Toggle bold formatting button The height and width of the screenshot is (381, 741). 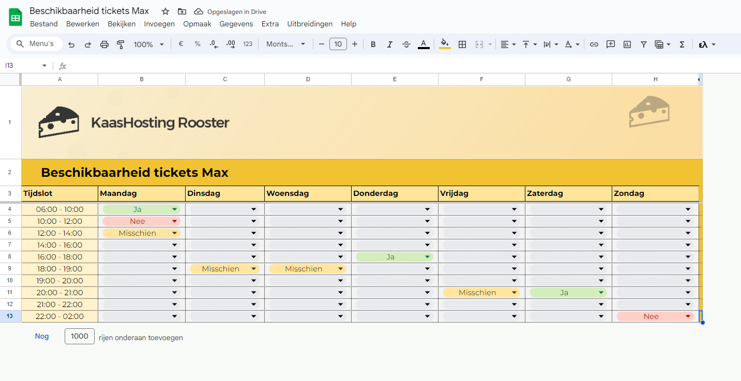click(373, 44)
